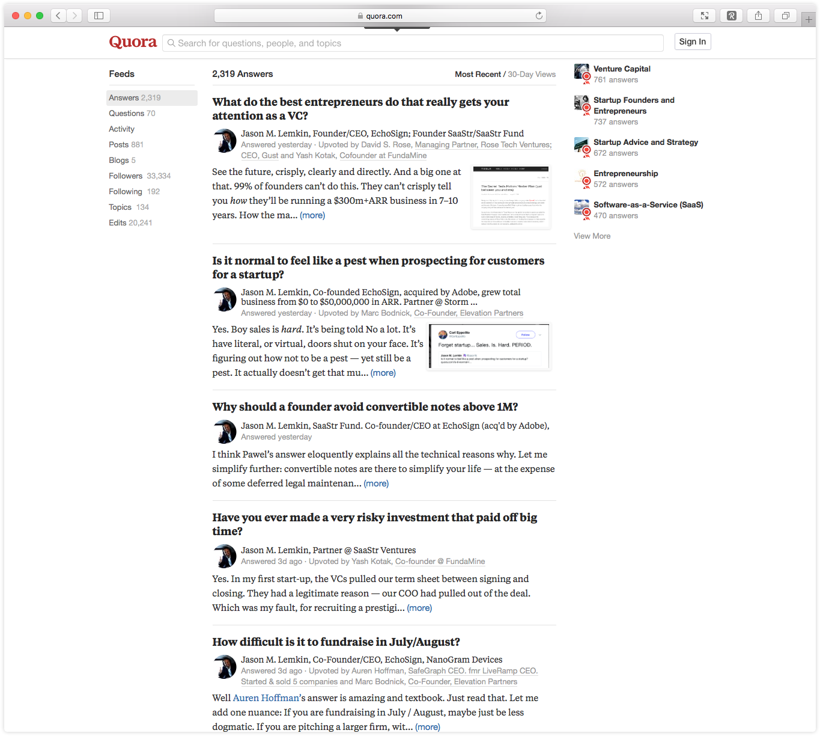Open question about convertible notes above 1M
The height and width of the screenshot is (736, 820).
tap(365, 407)
